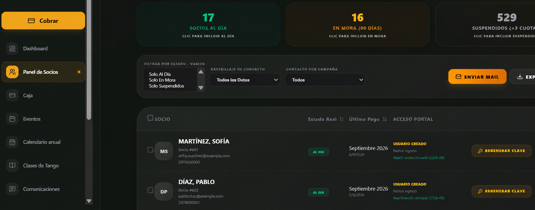Click the sidebar vertical scrollbar thumb
This screenshot has height=210, width=535.
(x=89, y=60)
